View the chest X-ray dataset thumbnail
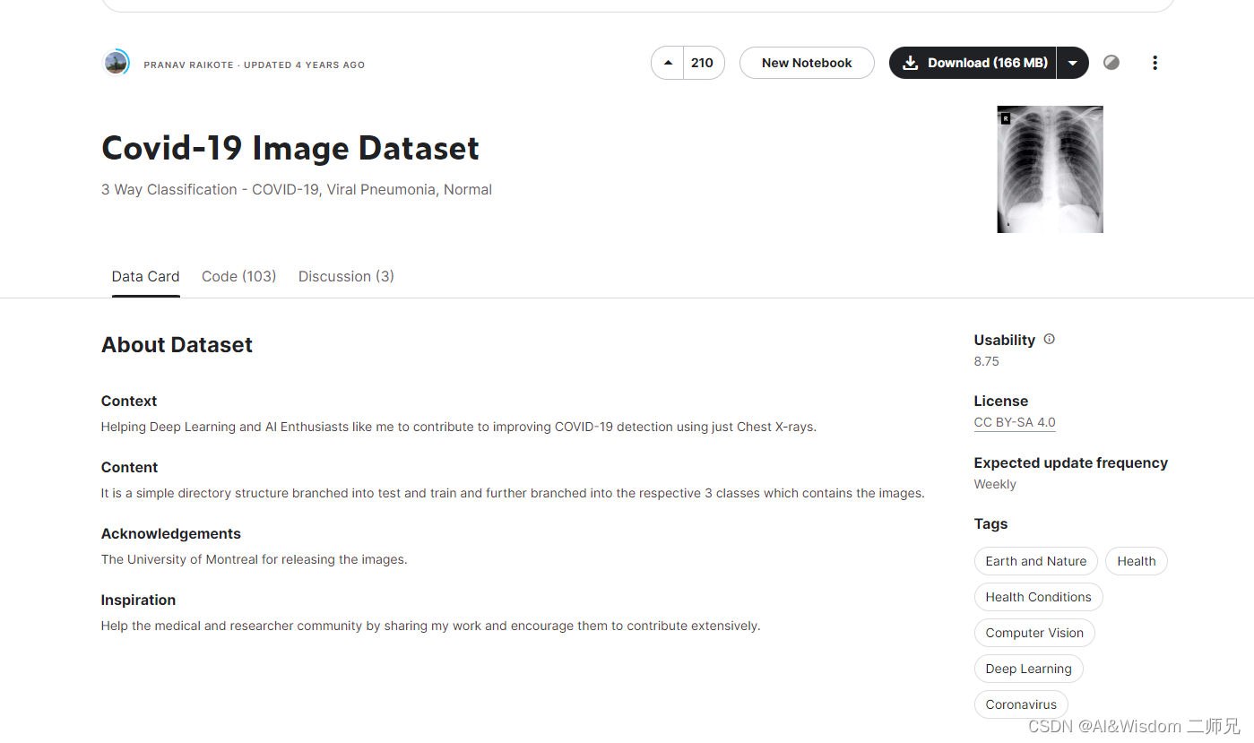 (1050, 169)
